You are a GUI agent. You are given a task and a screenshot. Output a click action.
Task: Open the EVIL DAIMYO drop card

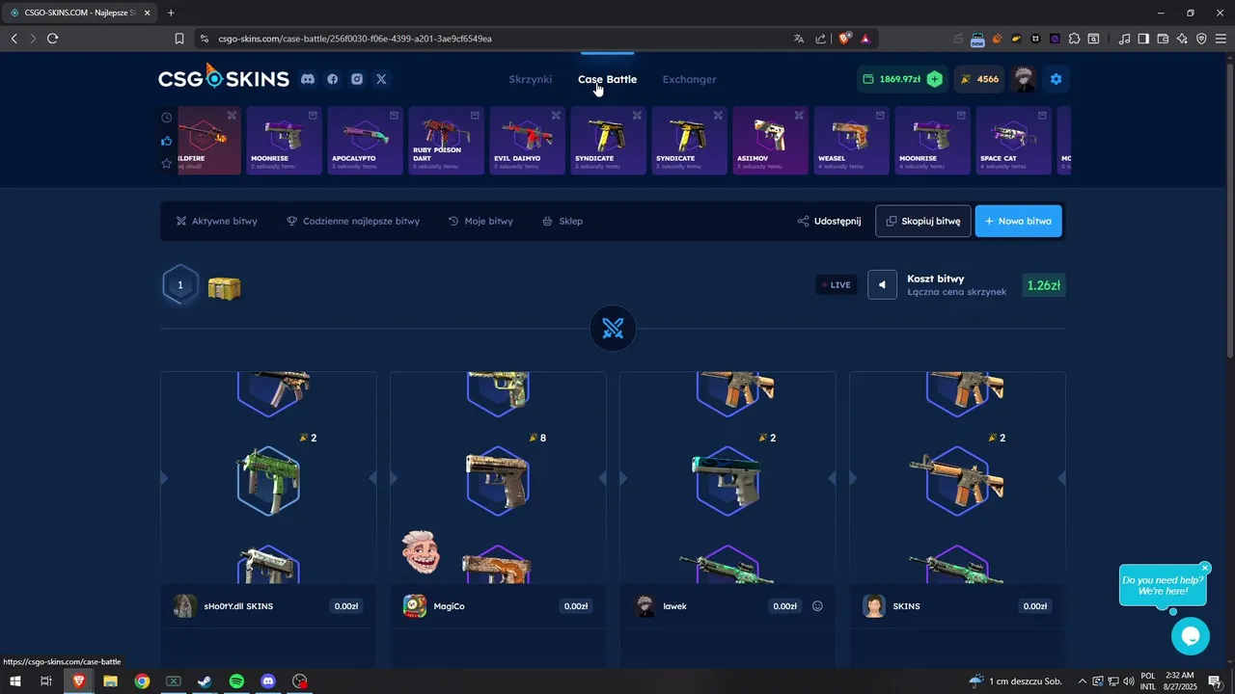(527, 140)
